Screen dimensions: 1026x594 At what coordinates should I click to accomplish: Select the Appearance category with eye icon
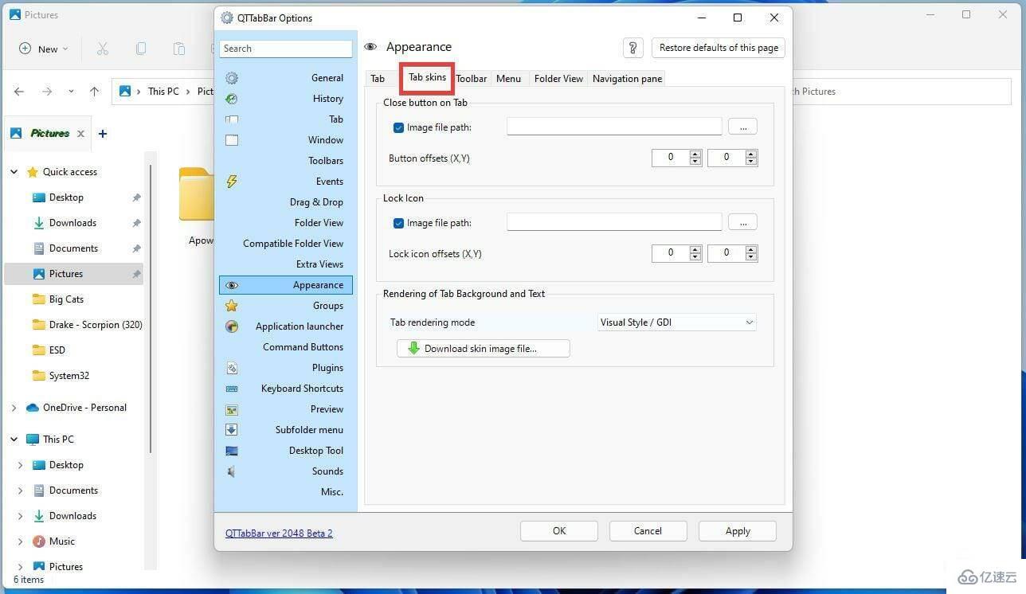tap(285, 285)
